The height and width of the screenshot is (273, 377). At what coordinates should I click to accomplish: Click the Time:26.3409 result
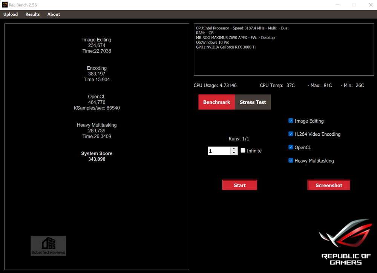pyautogui.click(x=97, y=136)
